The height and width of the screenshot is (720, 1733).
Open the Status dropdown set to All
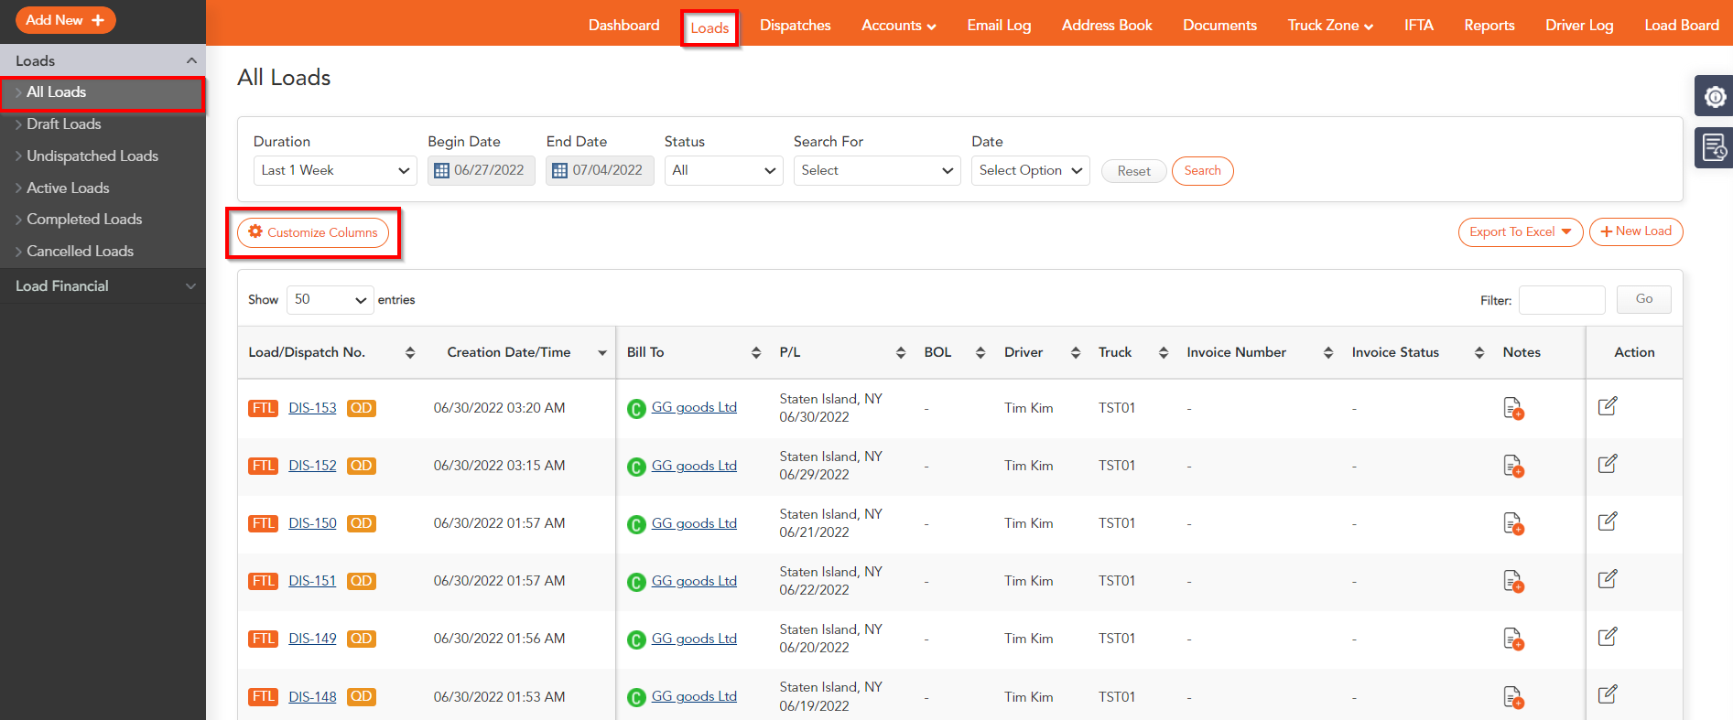point(723,170)
